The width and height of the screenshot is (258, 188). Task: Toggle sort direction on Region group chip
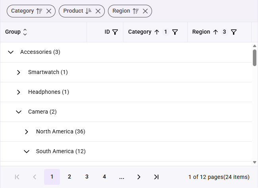click(136, 11)
